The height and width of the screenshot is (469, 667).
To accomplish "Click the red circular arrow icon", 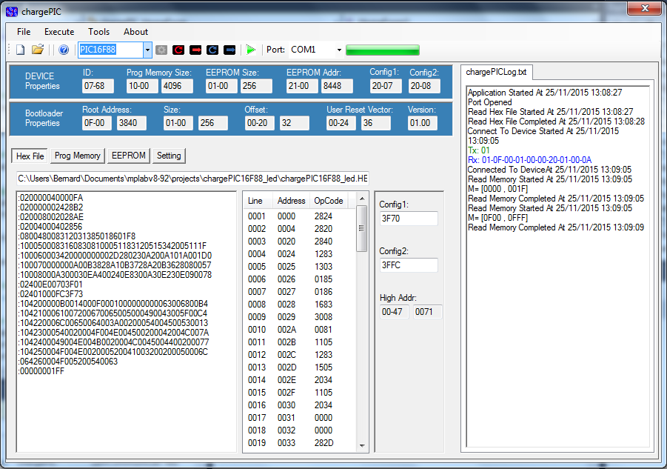I will click(178, 50).
